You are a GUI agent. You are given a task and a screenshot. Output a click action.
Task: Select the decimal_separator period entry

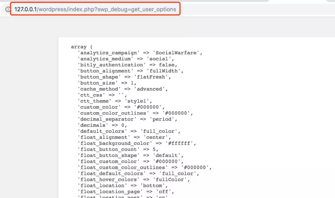[x=127, y=119]
